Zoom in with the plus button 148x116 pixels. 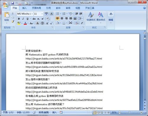click(x=141, y=112)
